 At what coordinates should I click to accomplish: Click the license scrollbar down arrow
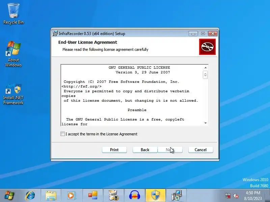click(206, 123)
